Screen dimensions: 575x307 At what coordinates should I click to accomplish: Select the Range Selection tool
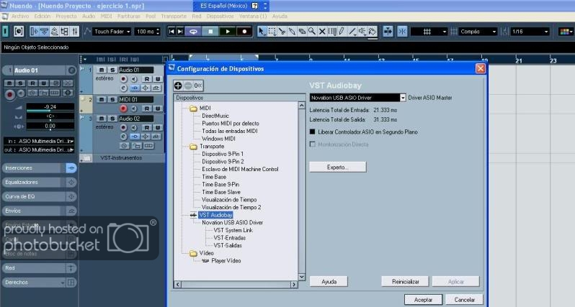pyautogui.click(x=272, y=31)
